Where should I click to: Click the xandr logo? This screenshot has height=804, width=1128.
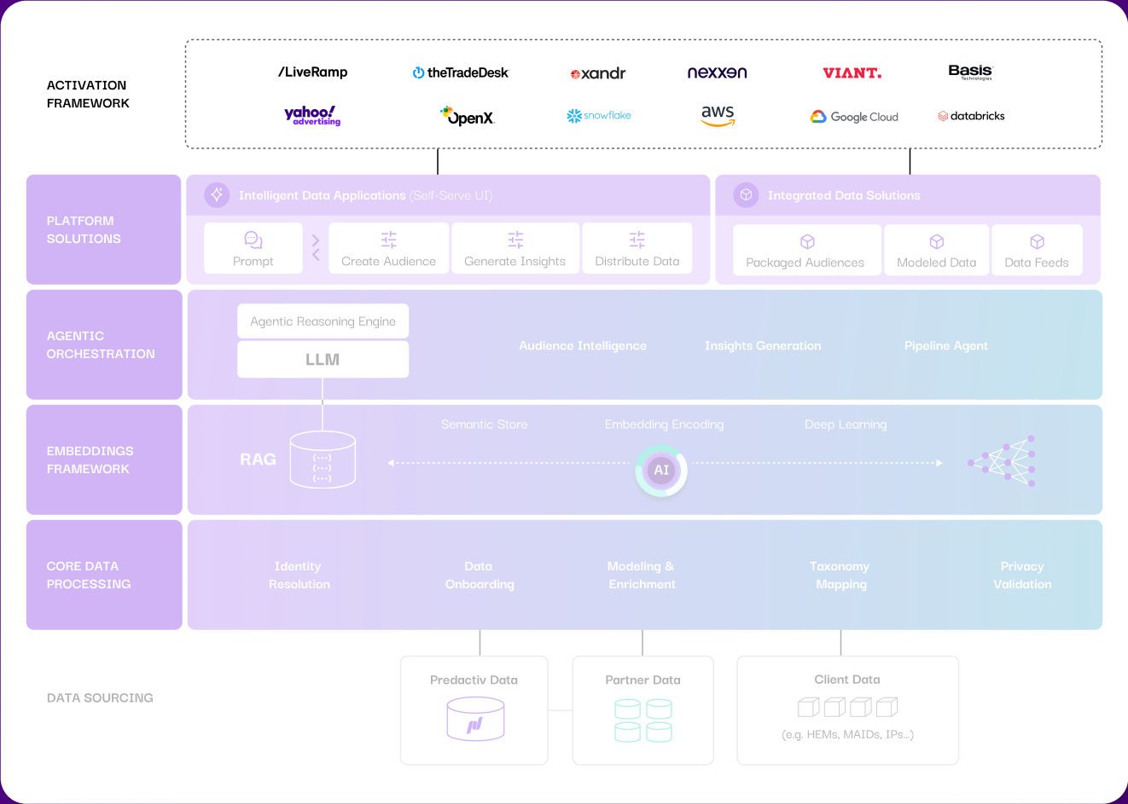pyautogui.click(x=598, y=73)
